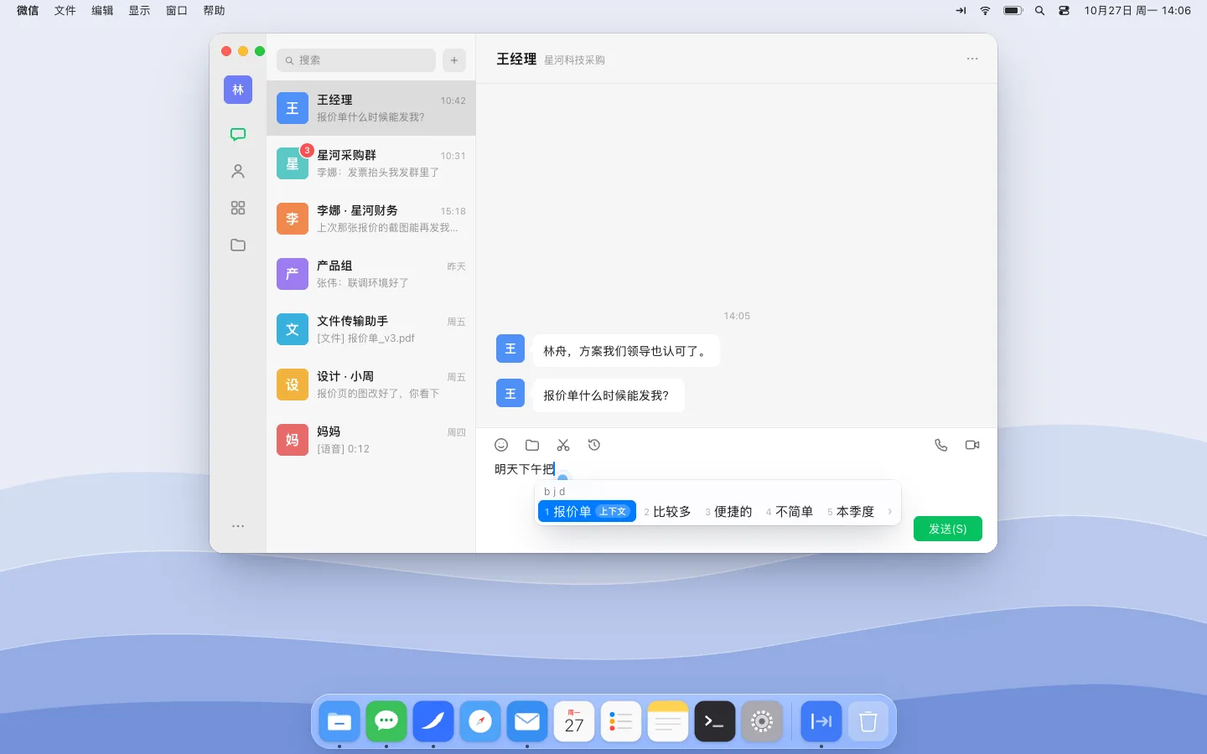The width and height of the screenshot is (1207, 754).
Task: Open the emoji picker in the chat toolbar
Action: [501, 445]
